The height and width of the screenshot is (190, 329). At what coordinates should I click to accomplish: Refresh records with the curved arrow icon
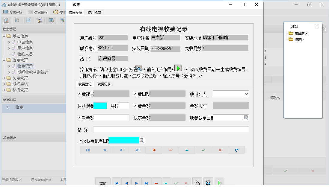[236, 150]
